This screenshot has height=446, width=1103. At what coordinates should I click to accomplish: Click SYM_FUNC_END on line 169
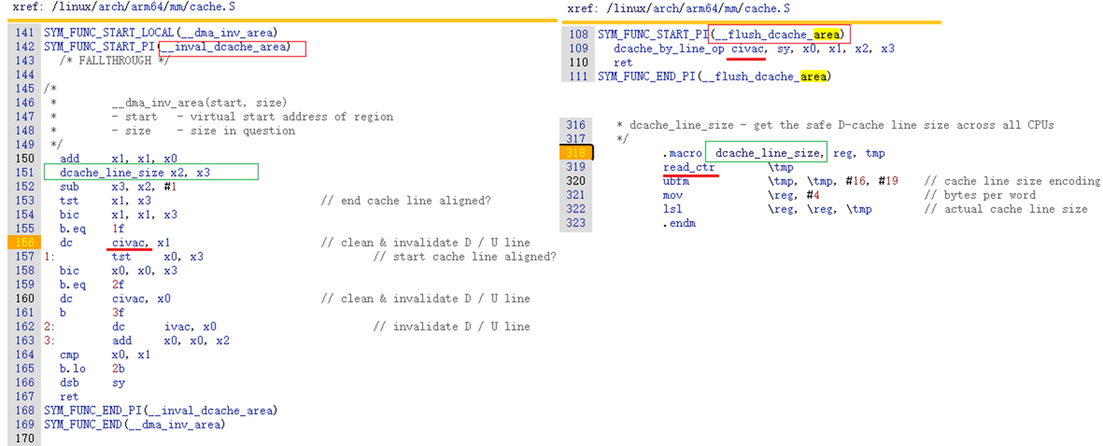click(x=82, y=425)
